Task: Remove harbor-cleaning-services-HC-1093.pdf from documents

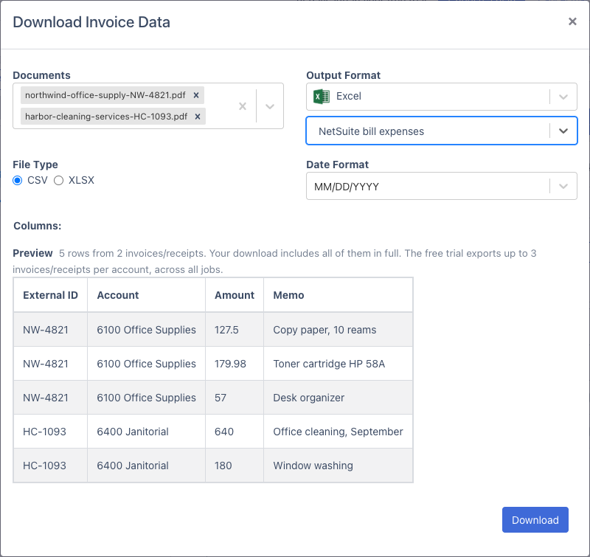Action: pyautogui.click(x=197, y=117)
